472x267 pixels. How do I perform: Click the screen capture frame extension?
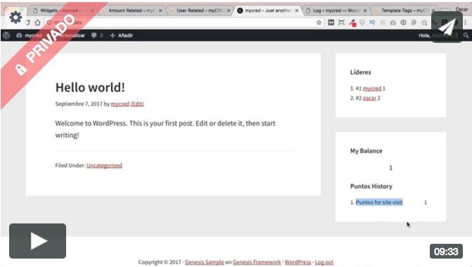tap(341, 22)
